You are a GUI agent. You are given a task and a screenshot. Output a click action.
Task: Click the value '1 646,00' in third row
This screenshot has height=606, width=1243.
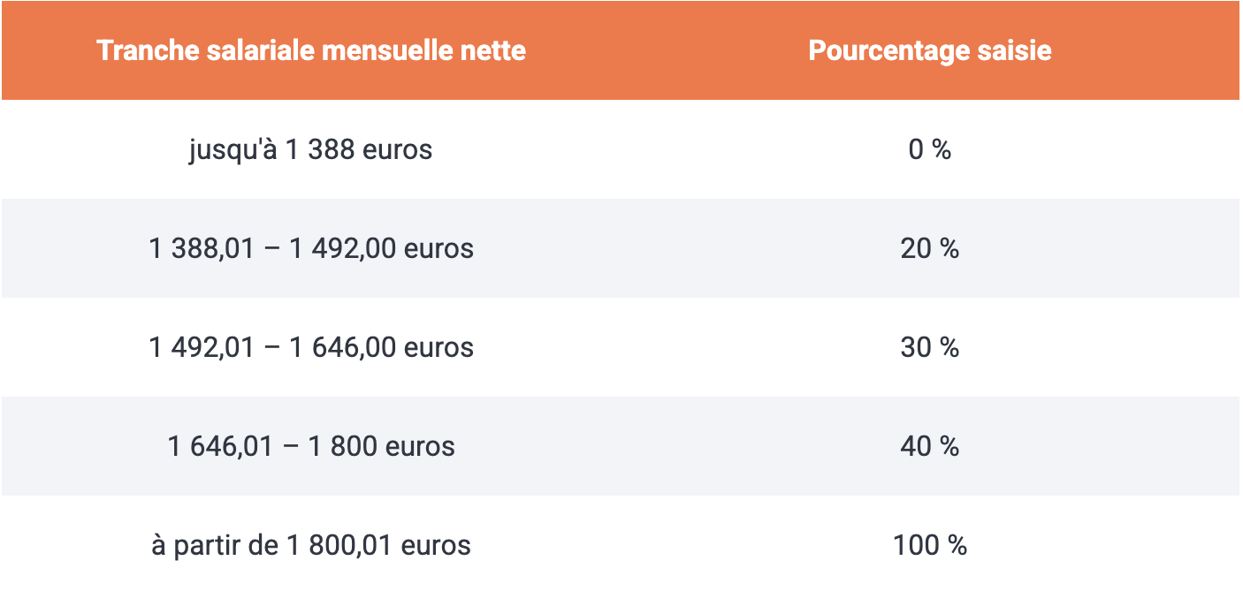pyautogui.click(x=343, y=348)
